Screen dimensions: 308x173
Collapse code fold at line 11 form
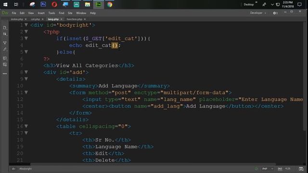[26, 92]
